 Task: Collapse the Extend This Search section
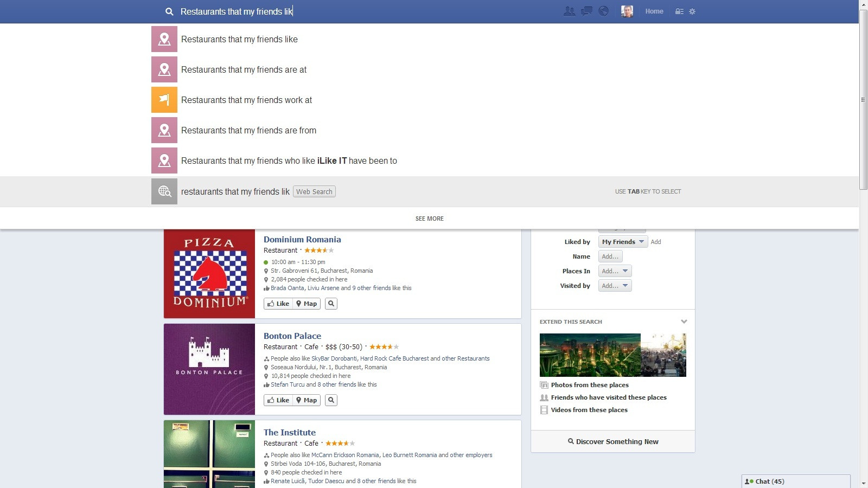684,322
